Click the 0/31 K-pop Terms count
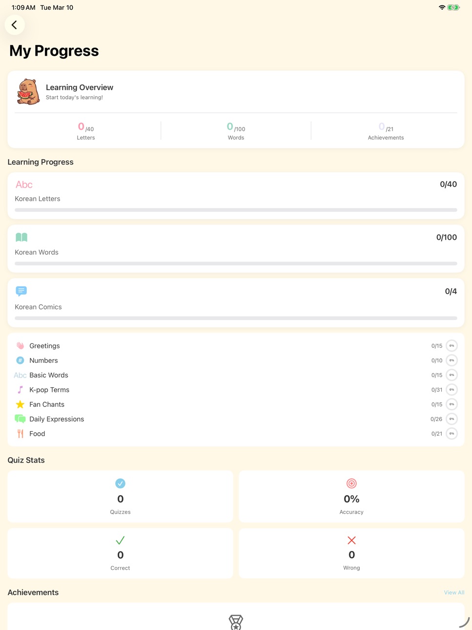This screenshot has height=630, width=472. [x=437, y=390]
